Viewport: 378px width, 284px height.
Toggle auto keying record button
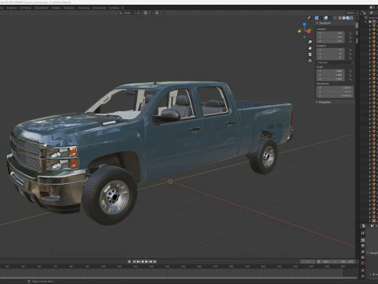[129, 261]
